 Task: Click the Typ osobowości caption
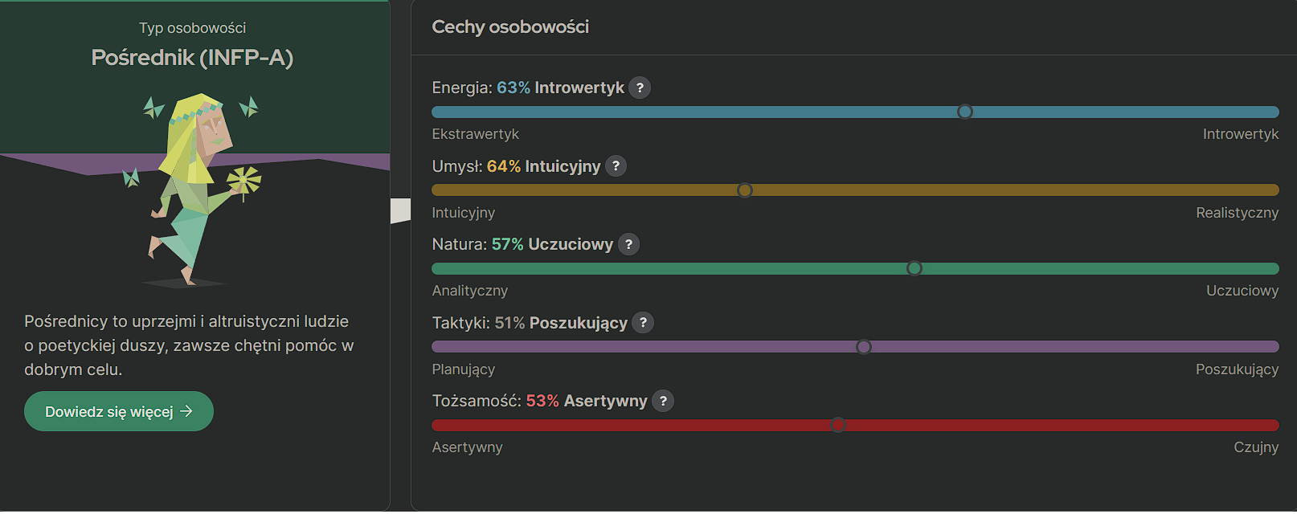click(192, 28)
